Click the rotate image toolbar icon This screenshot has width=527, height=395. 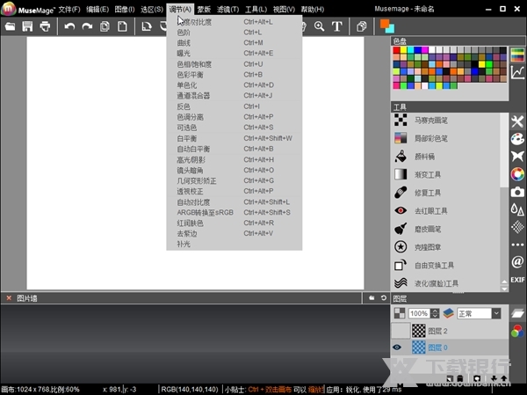click(x=147, y=26)
